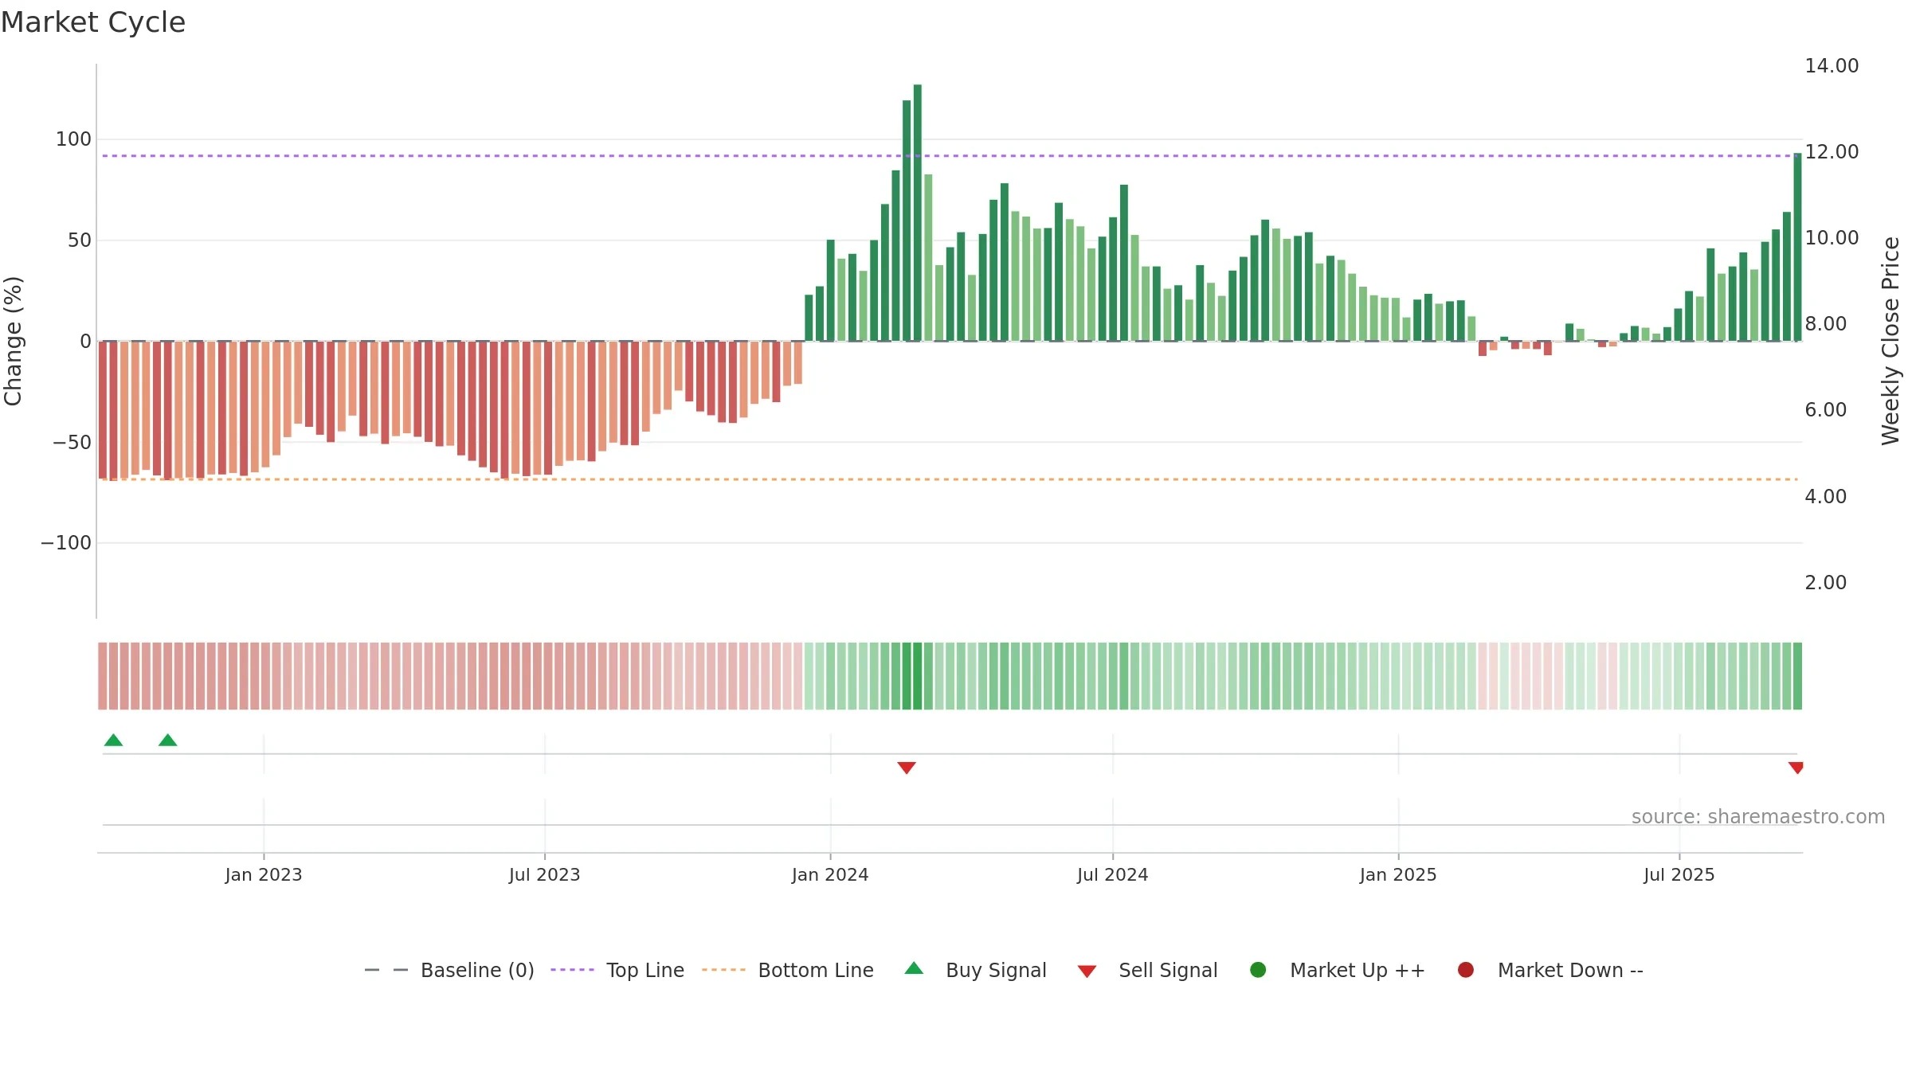Select the first buy signal marker in late 2022
1912x1075 pixels.
113,740
